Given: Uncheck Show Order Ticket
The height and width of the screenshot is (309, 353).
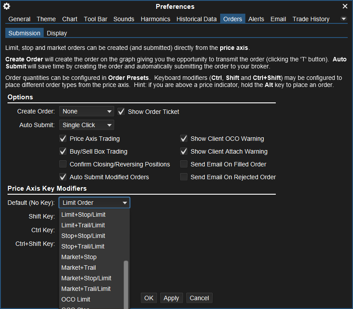Looking at the screenshot, I should point(121,111).
